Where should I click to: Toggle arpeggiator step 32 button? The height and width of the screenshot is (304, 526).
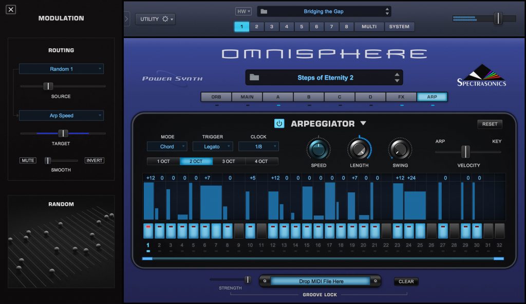499,231
